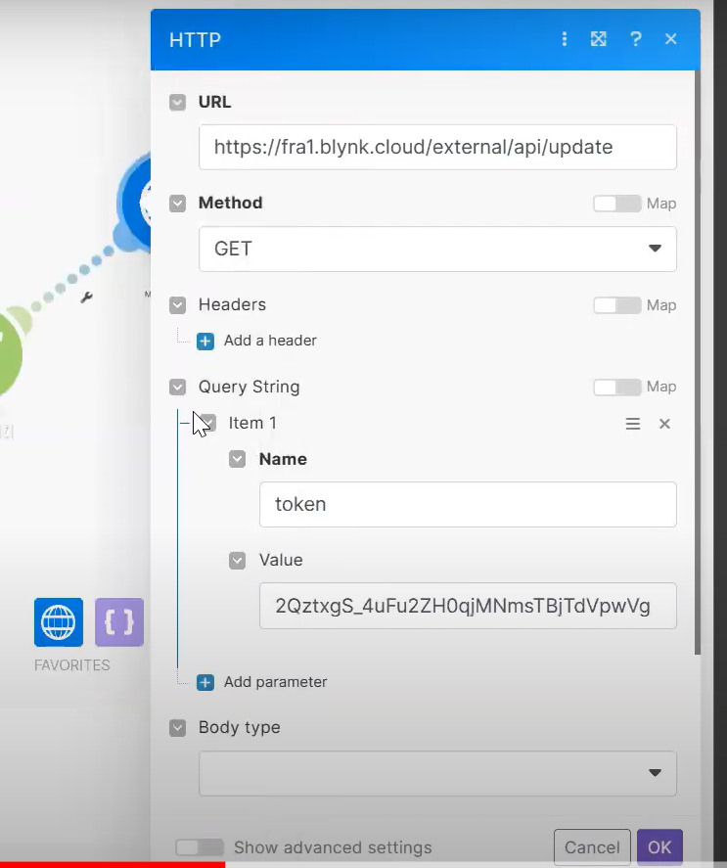This screenshot has height=868, width=727.
Task: Collapse the Name field under Item 1
Action: [x=238, y=459]
